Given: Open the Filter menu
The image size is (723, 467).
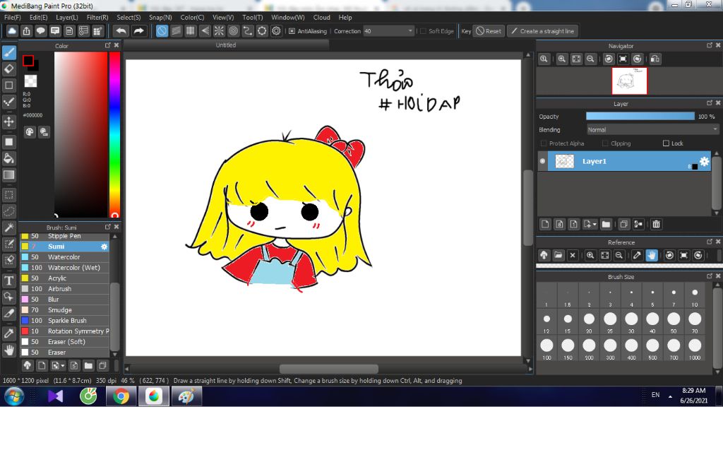Looking at the screenshot, I should pos(97,17).
